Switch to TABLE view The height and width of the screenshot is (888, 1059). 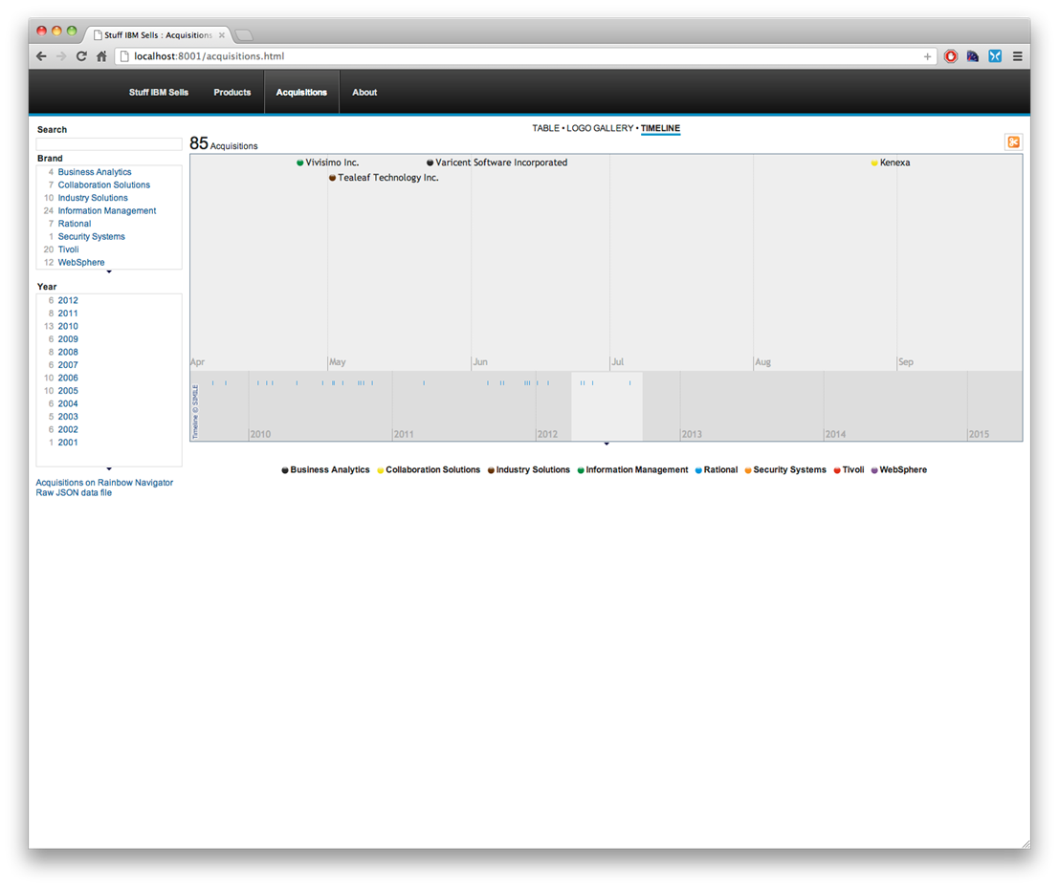point(545,128)
